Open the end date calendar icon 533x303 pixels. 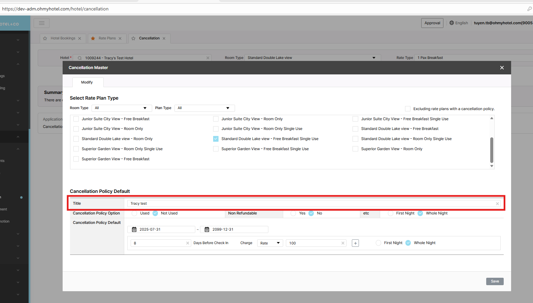point(207,230)
